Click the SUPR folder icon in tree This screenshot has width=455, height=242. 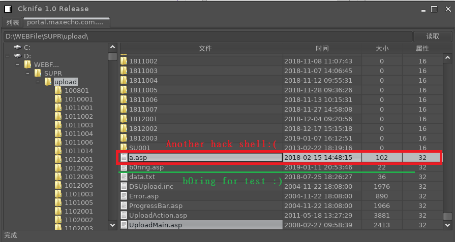pos(38,73)
